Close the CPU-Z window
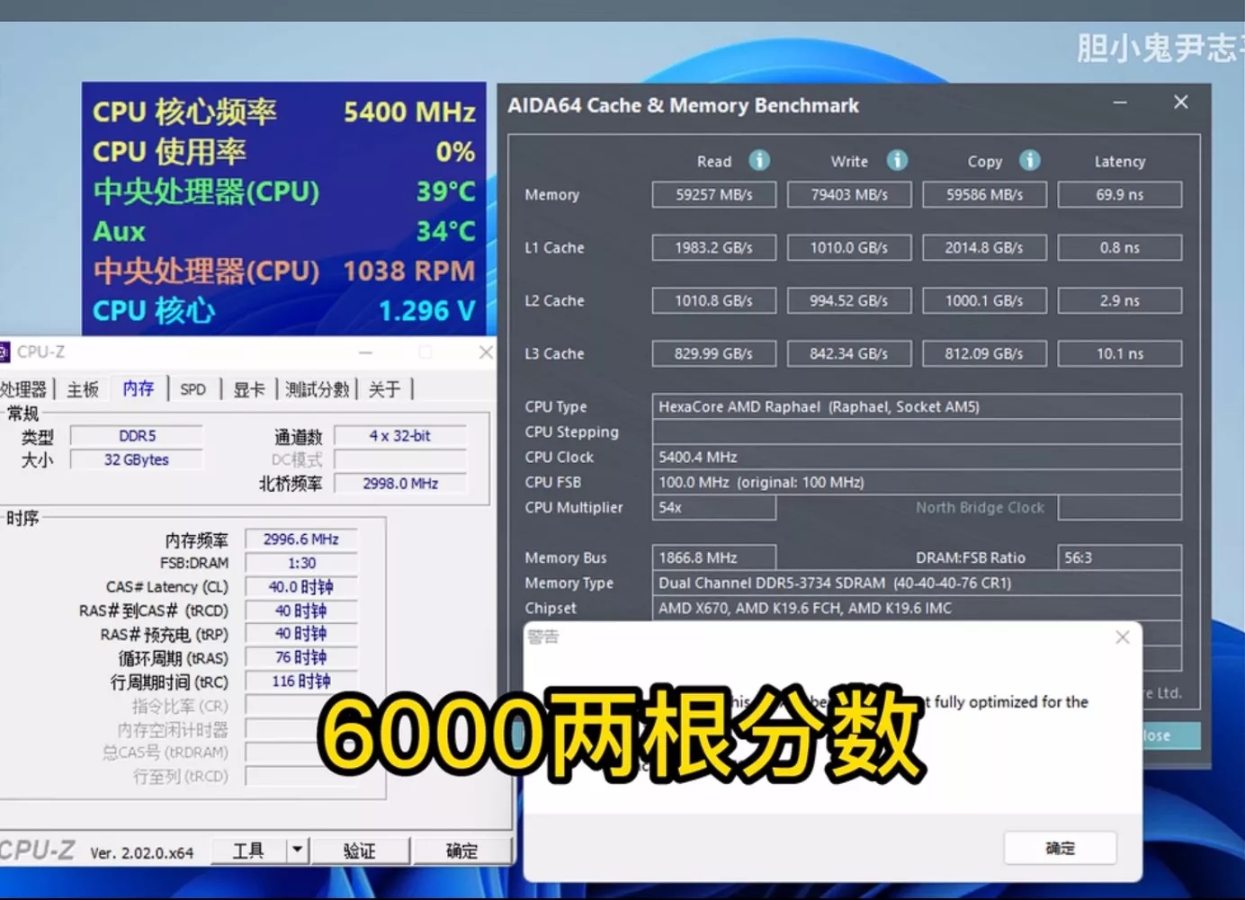This screenshot has height=900, width=1245. point(486,352)
